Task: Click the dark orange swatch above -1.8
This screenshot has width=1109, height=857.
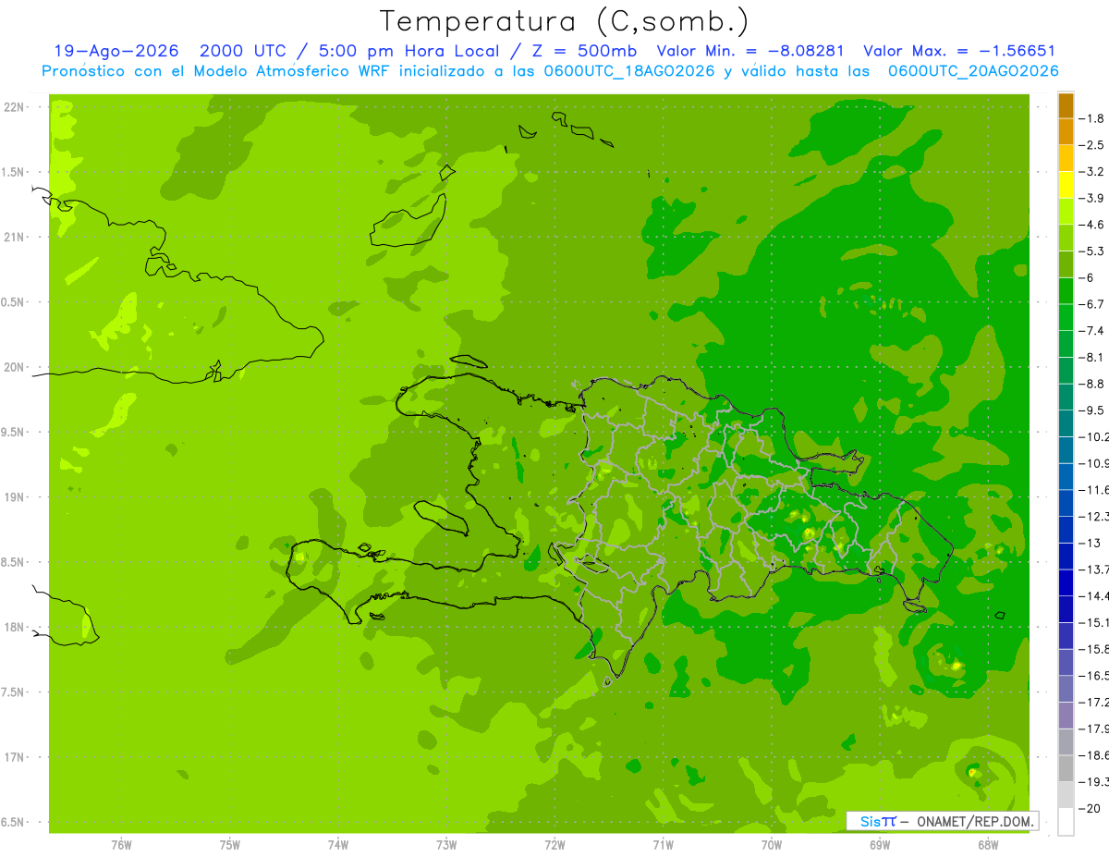Action: (1066, 104)
